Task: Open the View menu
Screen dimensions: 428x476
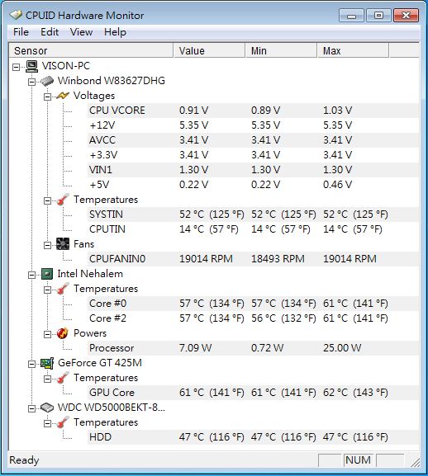Action: (x=81, y=32)
